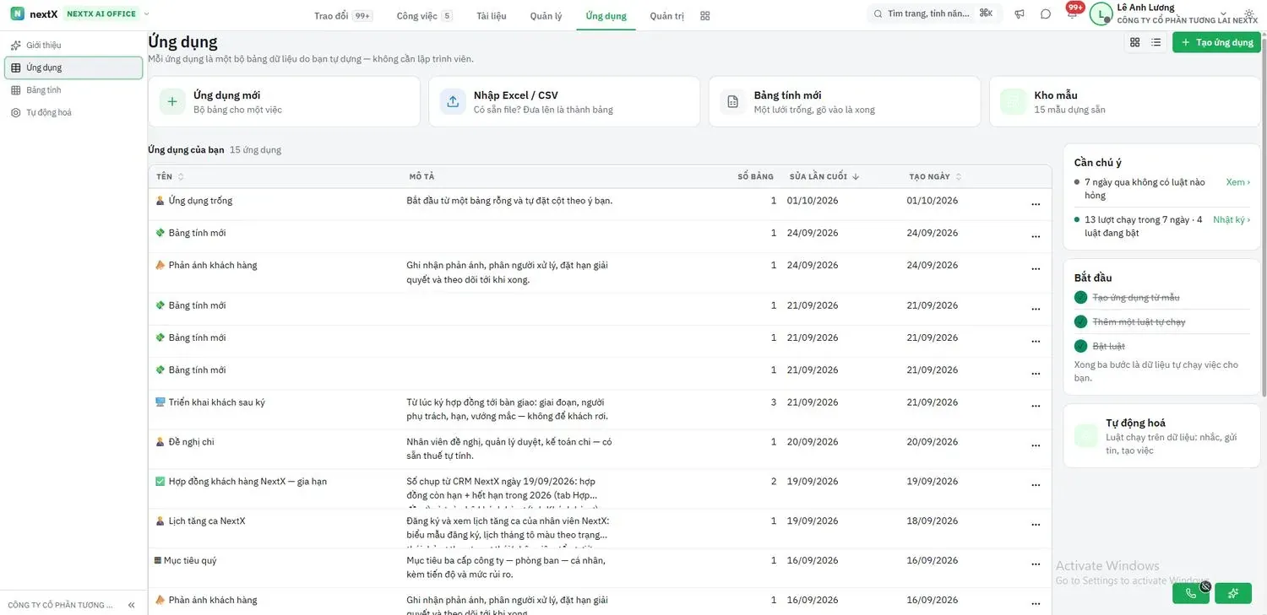Toggle the Tạo ứng dụng từ mẫu checklist item
The image size is (1267, 615).
[x=1080, y=297]
